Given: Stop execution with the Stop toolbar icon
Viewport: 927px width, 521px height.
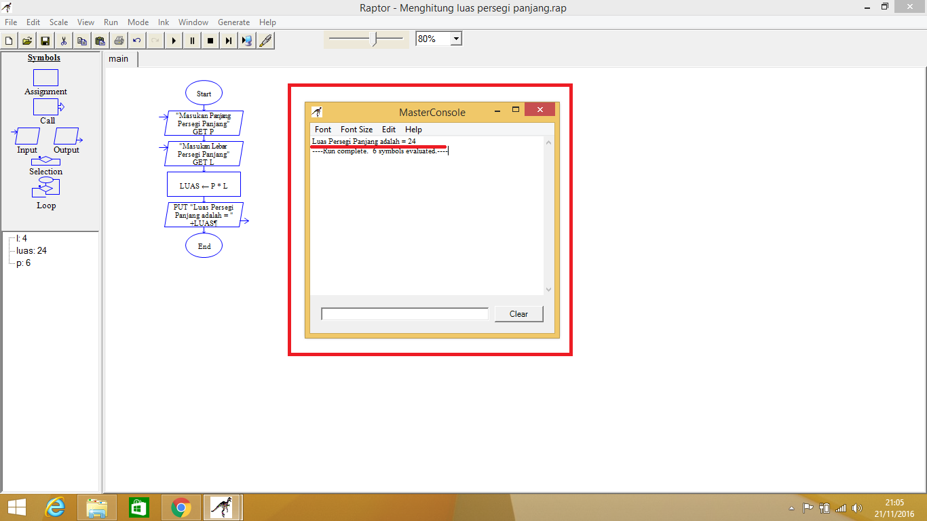Looking at the screenshot, I should (x=210, y=40).
